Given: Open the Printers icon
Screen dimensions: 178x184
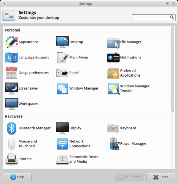Looking at the screenshot, I should [x=12, y=159].
